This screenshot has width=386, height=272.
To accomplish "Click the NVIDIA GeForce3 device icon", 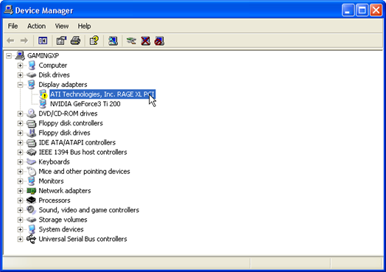I will (x=43, y=104).
